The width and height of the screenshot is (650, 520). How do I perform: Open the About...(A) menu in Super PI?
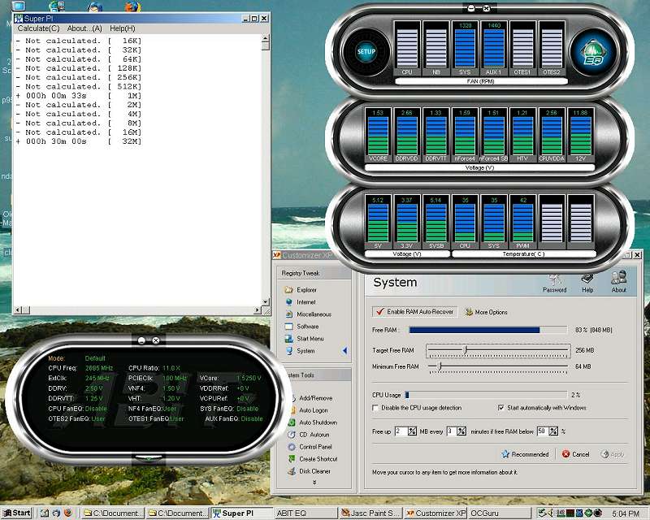84,28
